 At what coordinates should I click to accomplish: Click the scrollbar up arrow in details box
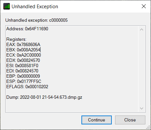[x=141, y=30]
